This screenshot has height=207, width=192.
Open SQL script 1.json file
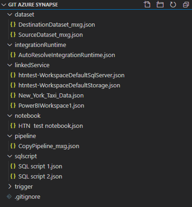40,166
